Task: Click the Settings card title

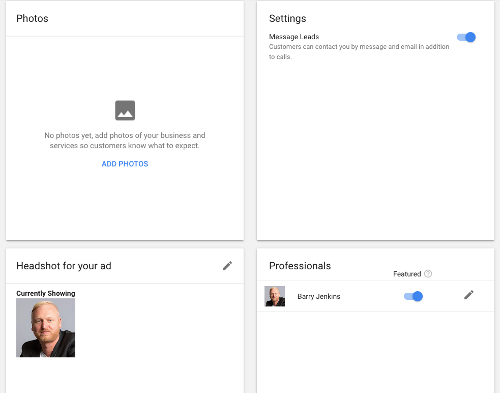Action: coord(287,18)
